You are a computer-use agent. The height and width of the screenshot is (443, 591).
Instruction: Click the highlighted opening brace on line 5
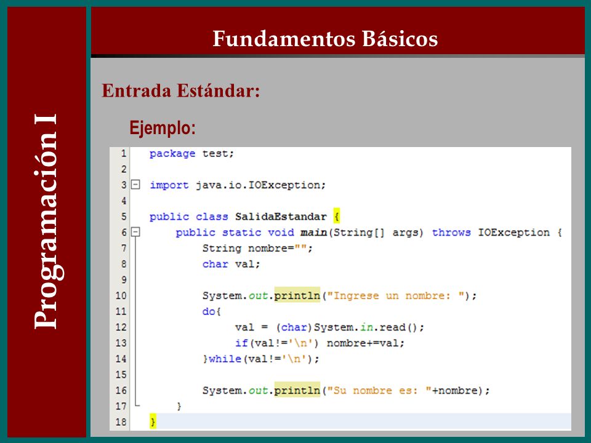click(337, 216)
